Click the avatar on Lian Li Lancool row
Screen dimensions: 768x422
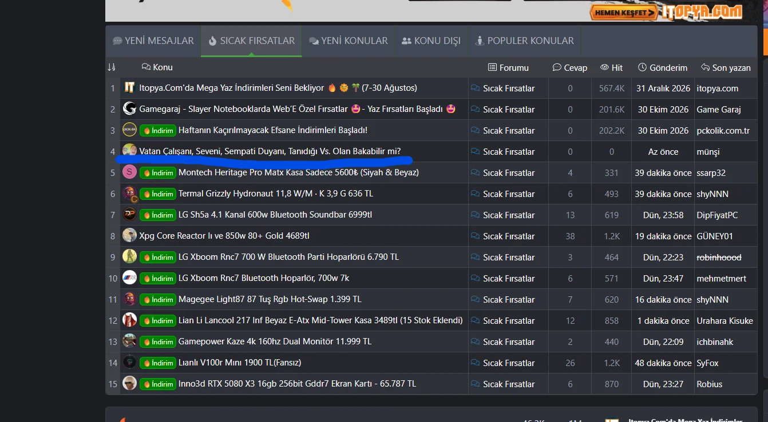tap(129, 320)
